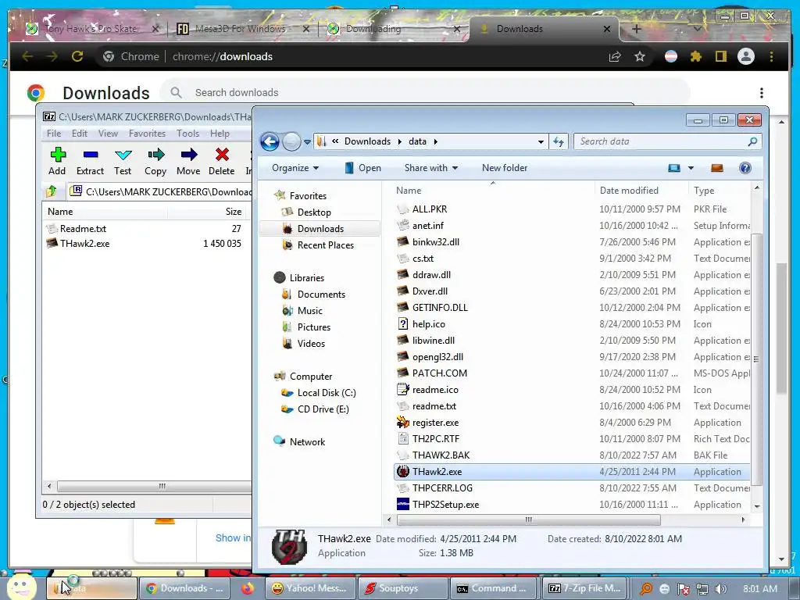800x600 pixels.
Task: Select THawk2.exe in the 7-Zip list
Action: coord(84,244)
